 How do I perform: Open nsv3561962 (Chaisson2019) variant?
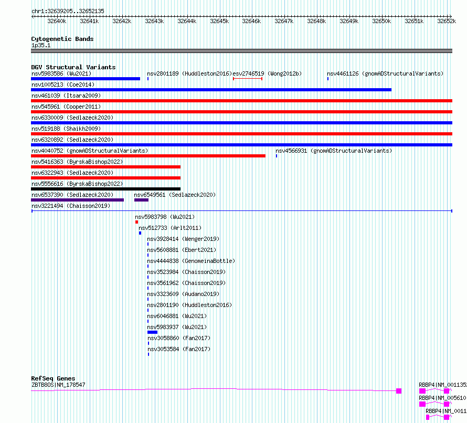(x=186, y=283)
